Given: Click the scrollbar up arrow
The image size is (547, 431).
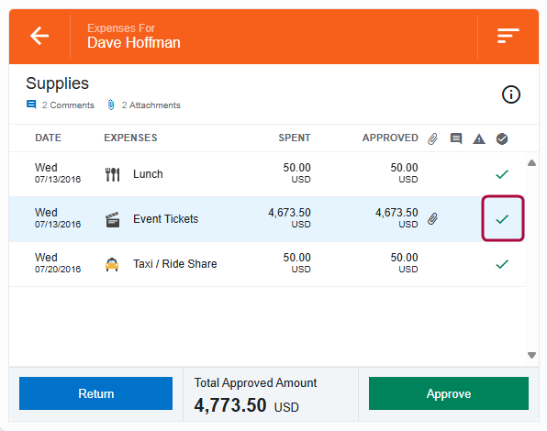Looking at the screenshot, I should [x=531, y=162].
